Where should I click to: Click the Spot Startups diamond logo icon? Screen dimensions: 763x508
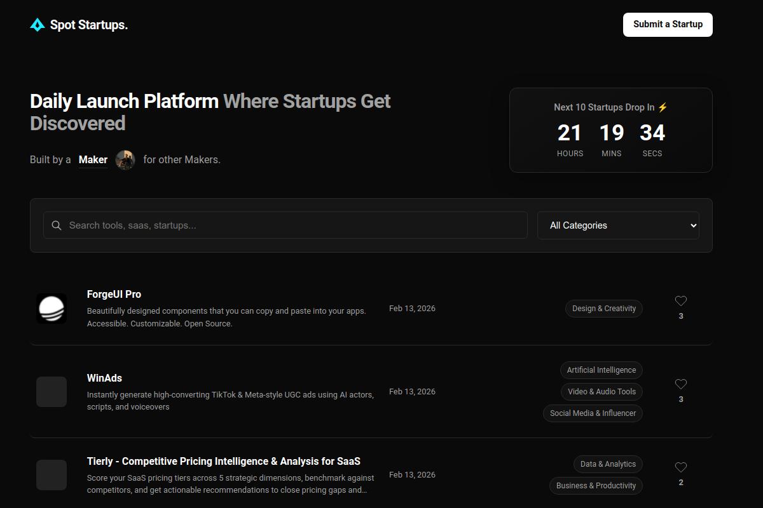point(37,25)
